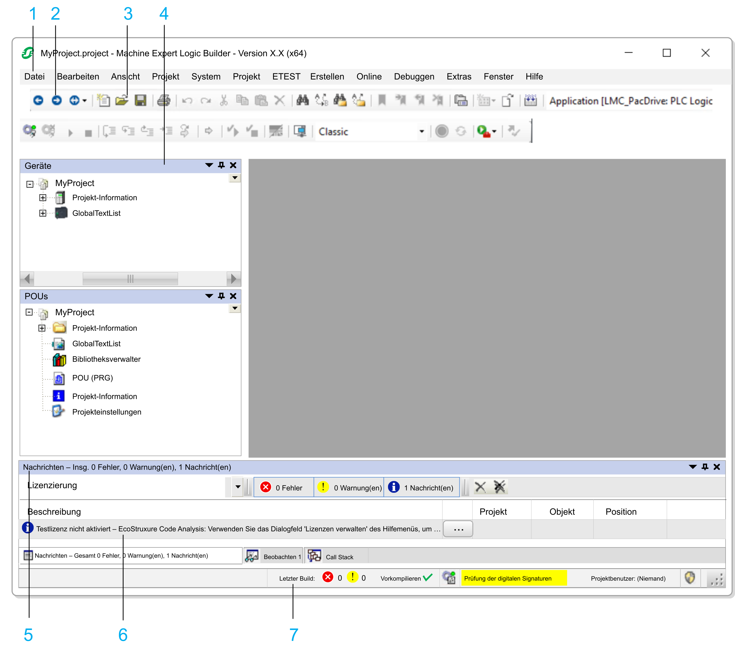Click Geräte scrollbar left arrow

(27, 279)
